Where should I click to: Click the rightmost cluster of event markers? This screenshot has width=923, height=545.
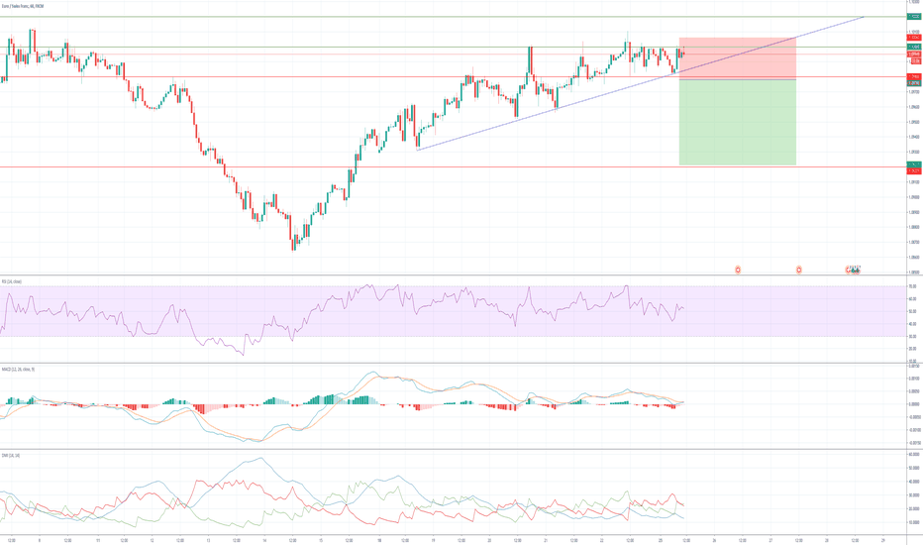[x=852, y=269]
